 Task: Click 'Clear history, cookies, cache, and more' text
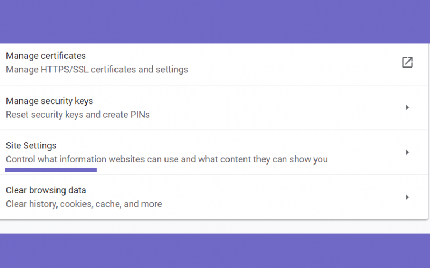[84, 204]
